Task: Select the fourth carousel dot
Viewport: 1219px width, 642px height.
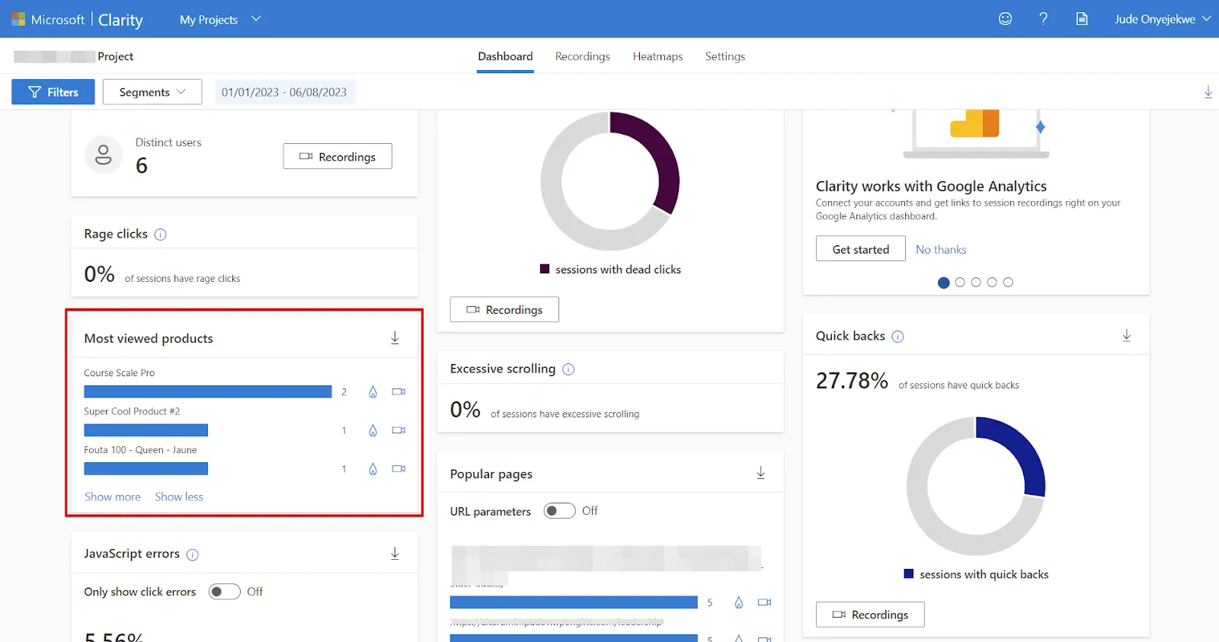Action: coord(992,283)
